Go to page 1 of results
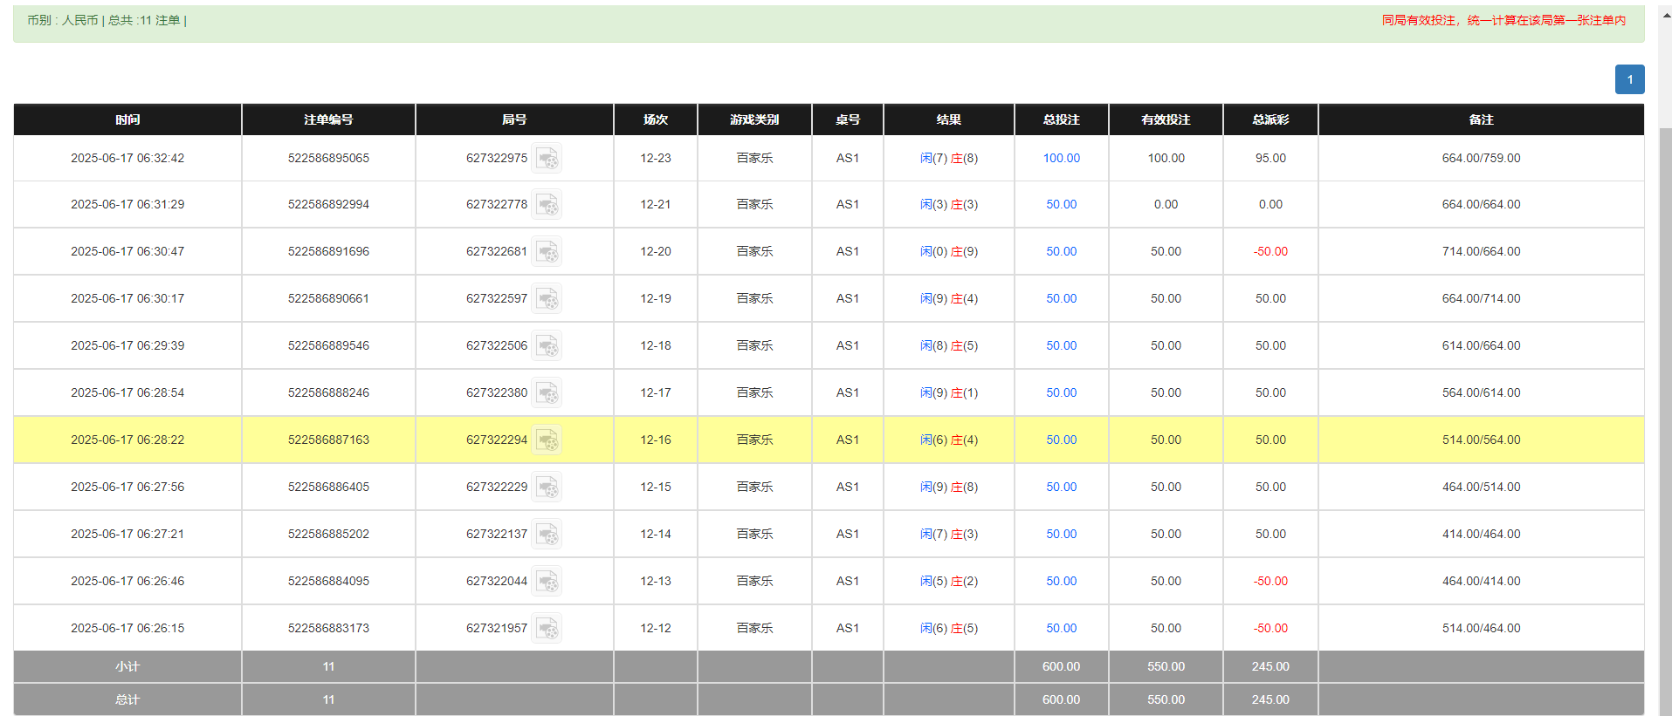 click(1629, 79)
